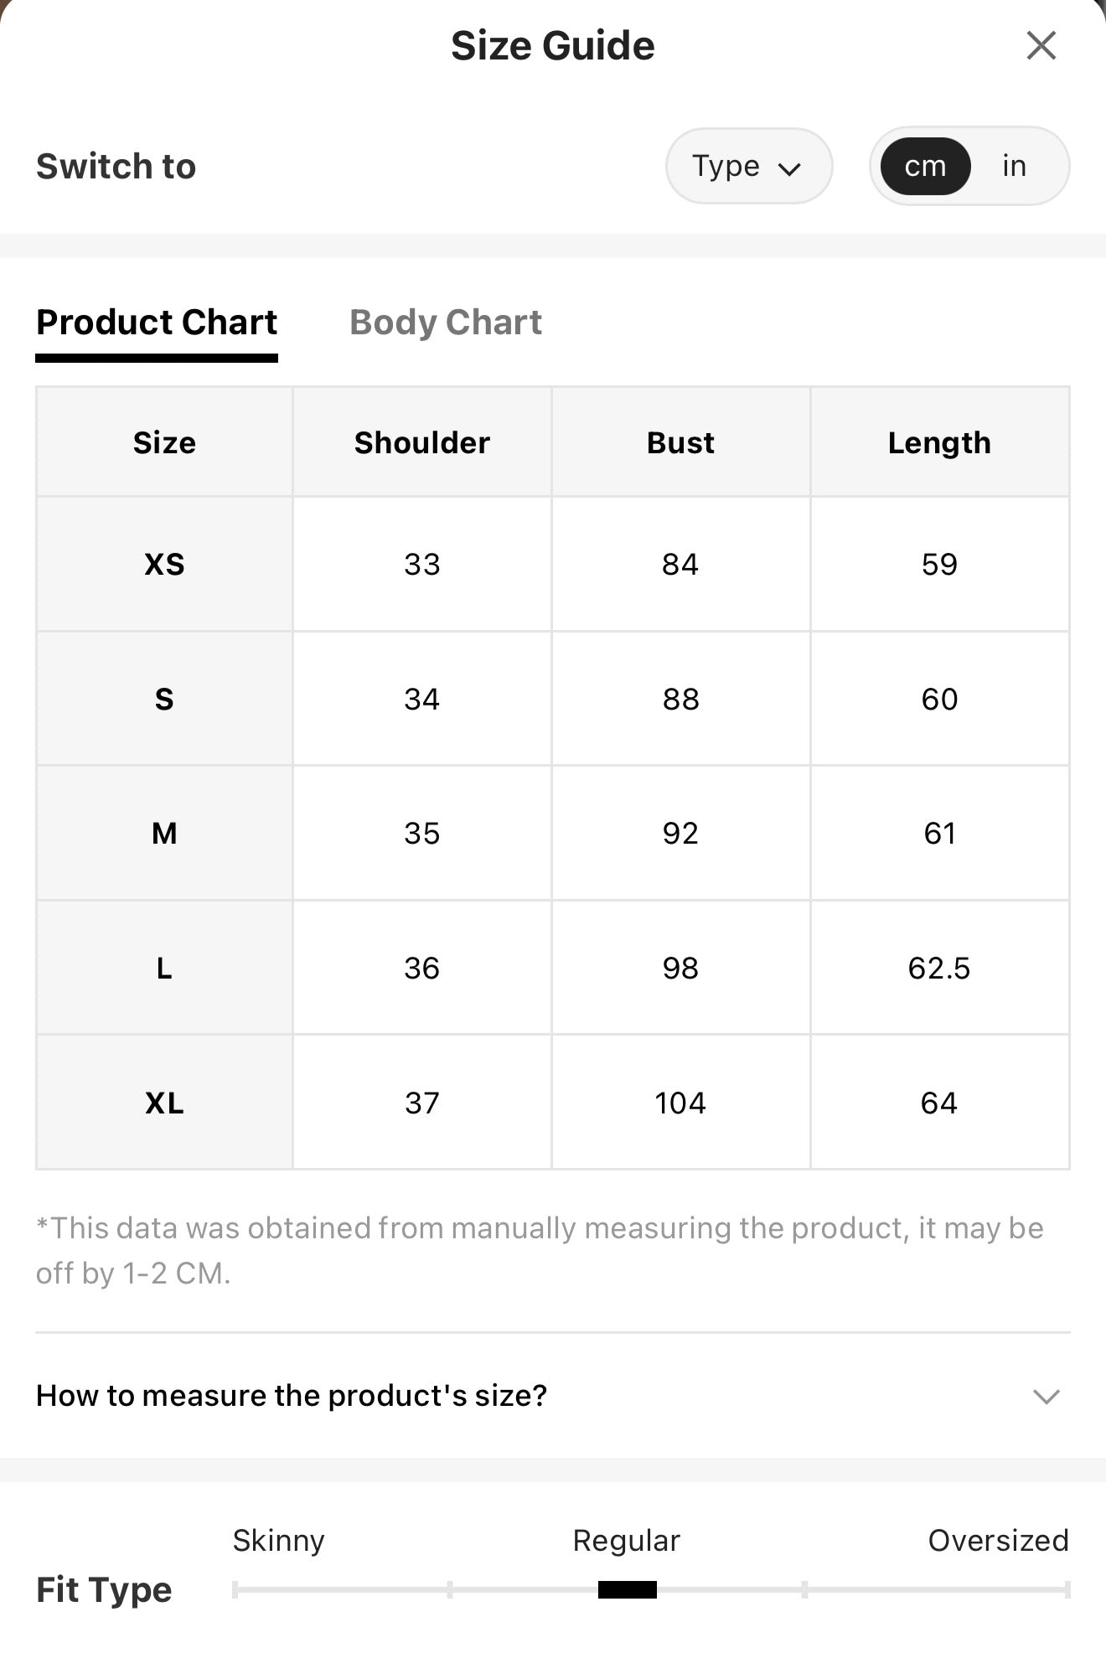Click the L size length value 62.5
This screenshot has width=1106, height=1674.
point(939,968)
